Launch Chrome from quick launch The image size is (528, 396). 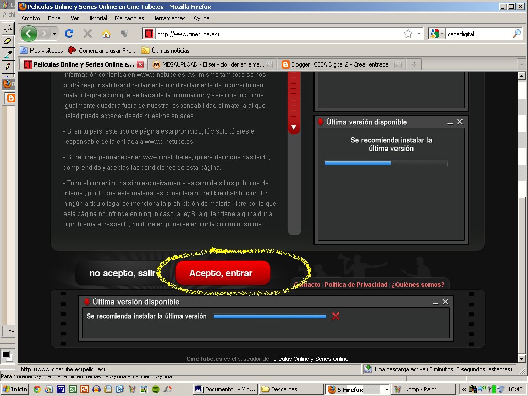[x=37, y=389]
